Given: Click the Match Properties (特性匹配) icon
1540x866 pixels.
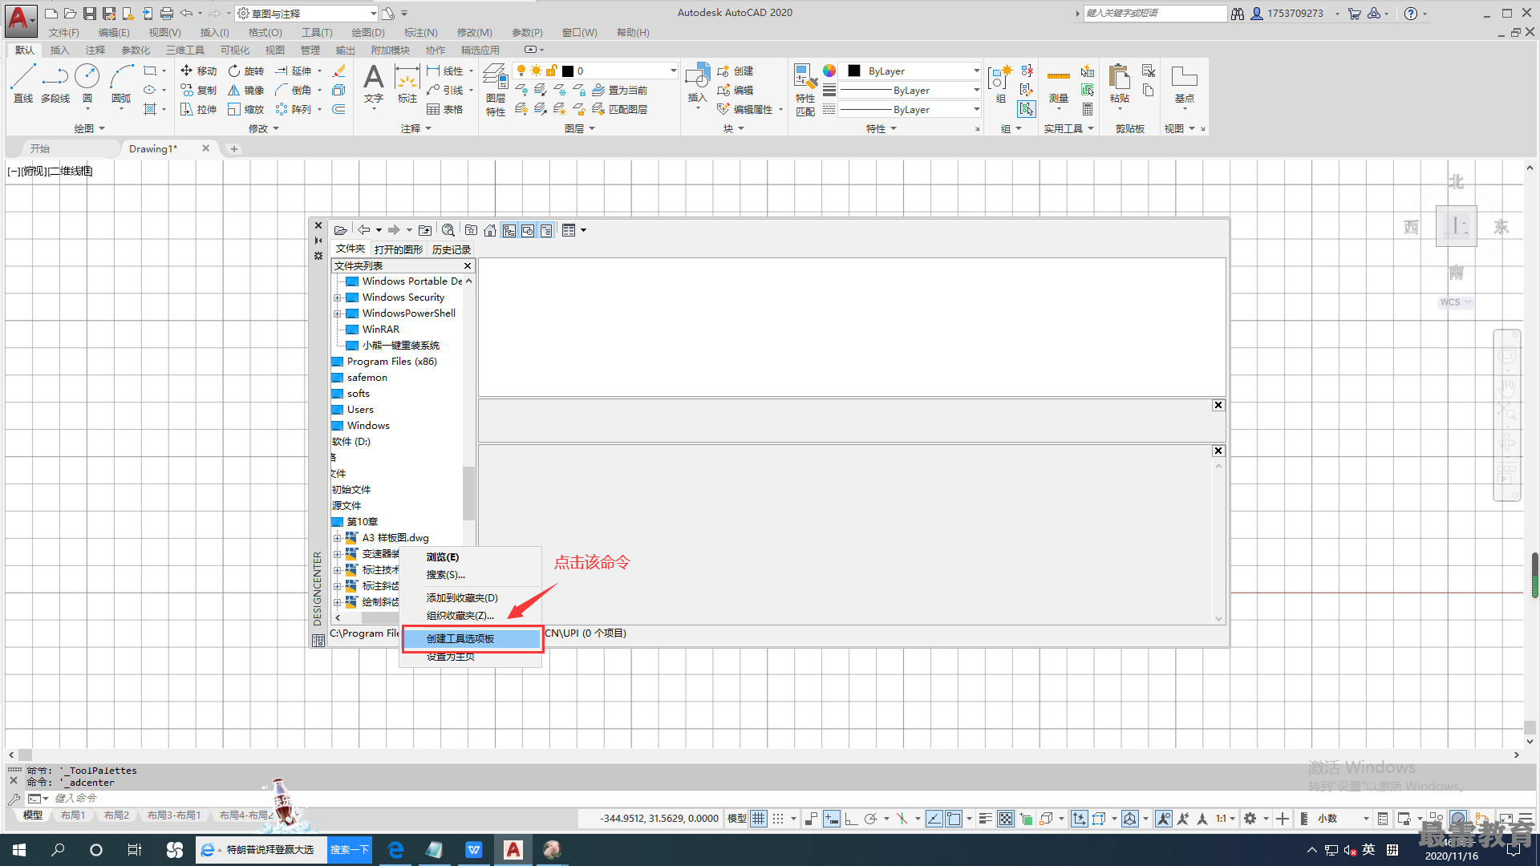Looking at the screenshot, I should click(x=805, y=90).
